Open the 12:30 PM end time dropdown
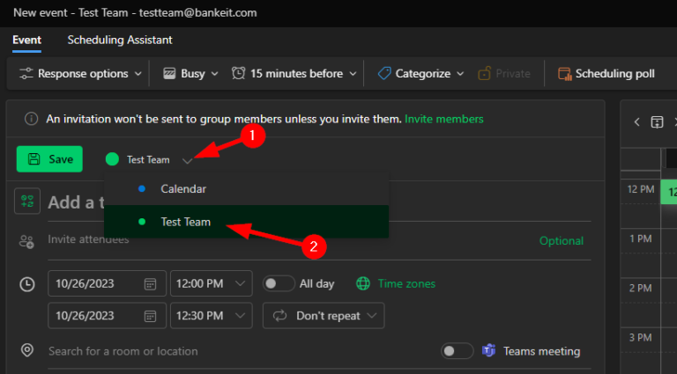 tap(212, 316)
